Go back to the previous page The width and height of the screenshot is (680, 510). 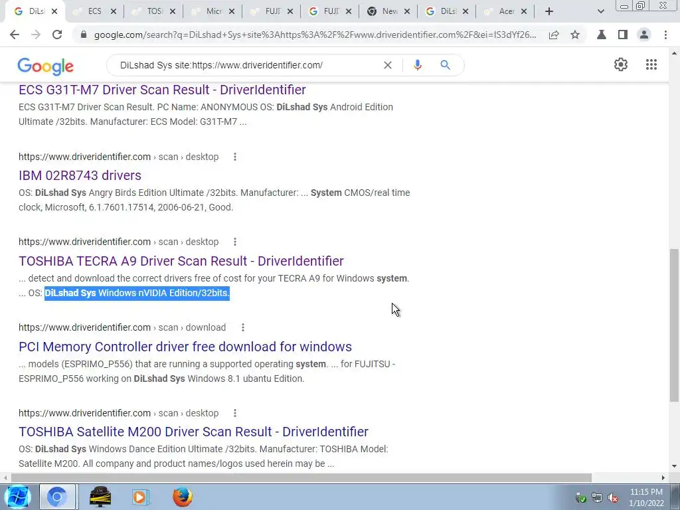[x=15, y=35]
